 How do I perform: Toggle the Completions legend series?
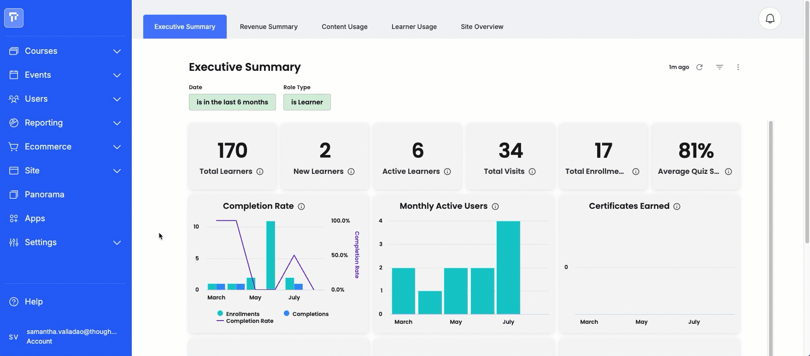click(306, 314)
